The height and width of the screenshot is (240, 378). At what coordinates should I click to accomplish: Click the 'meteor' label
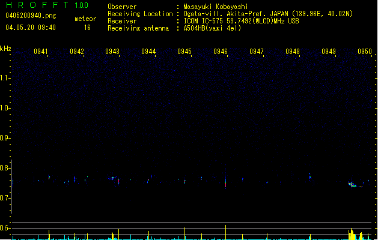(x=85, y=19)
